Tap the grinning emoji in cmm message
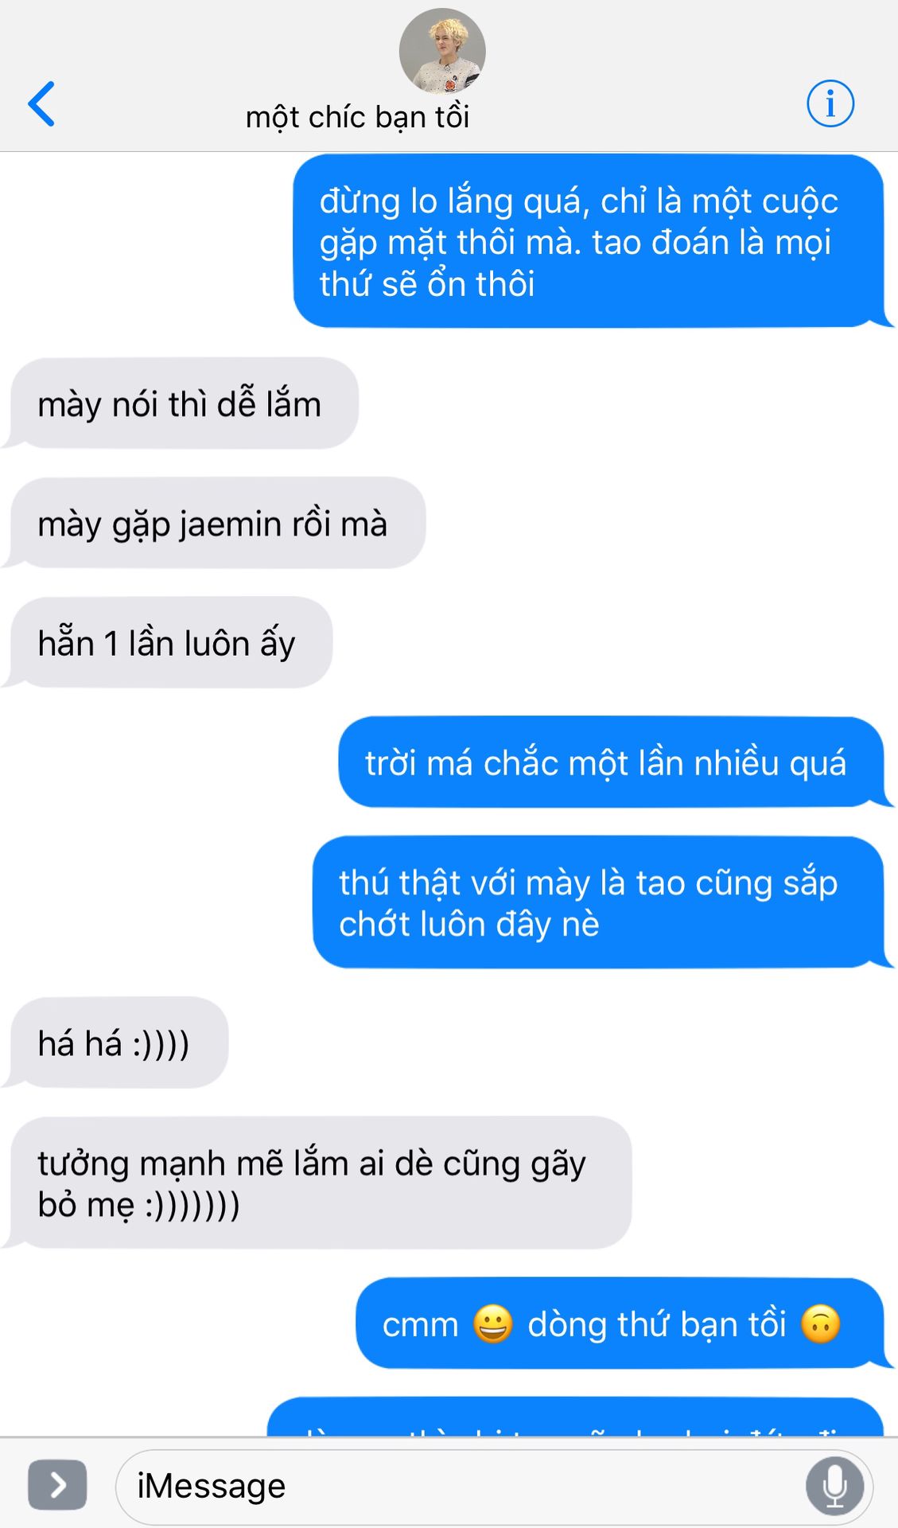Screen dimensions: 898x1528 point(493,1324)
